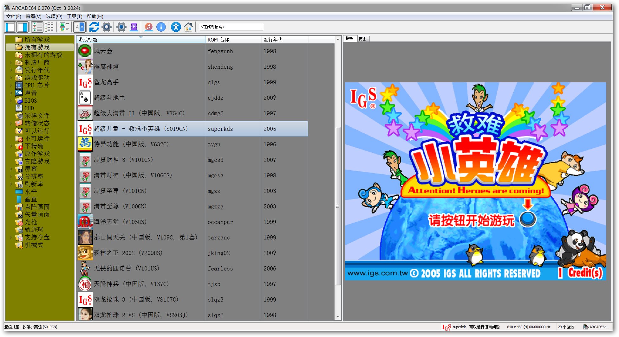Select the 未拥有的游戏 folder
Image resolution: width=619 pixels, height=337 pixels.
39,55
